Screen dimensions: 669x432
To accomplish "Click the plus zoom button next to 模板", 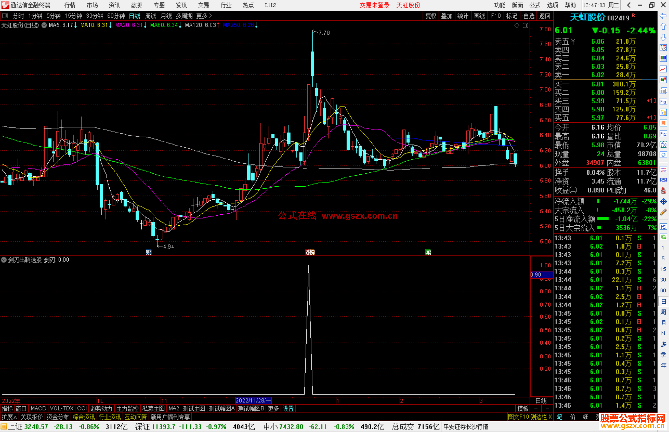I will click(536, 408).
